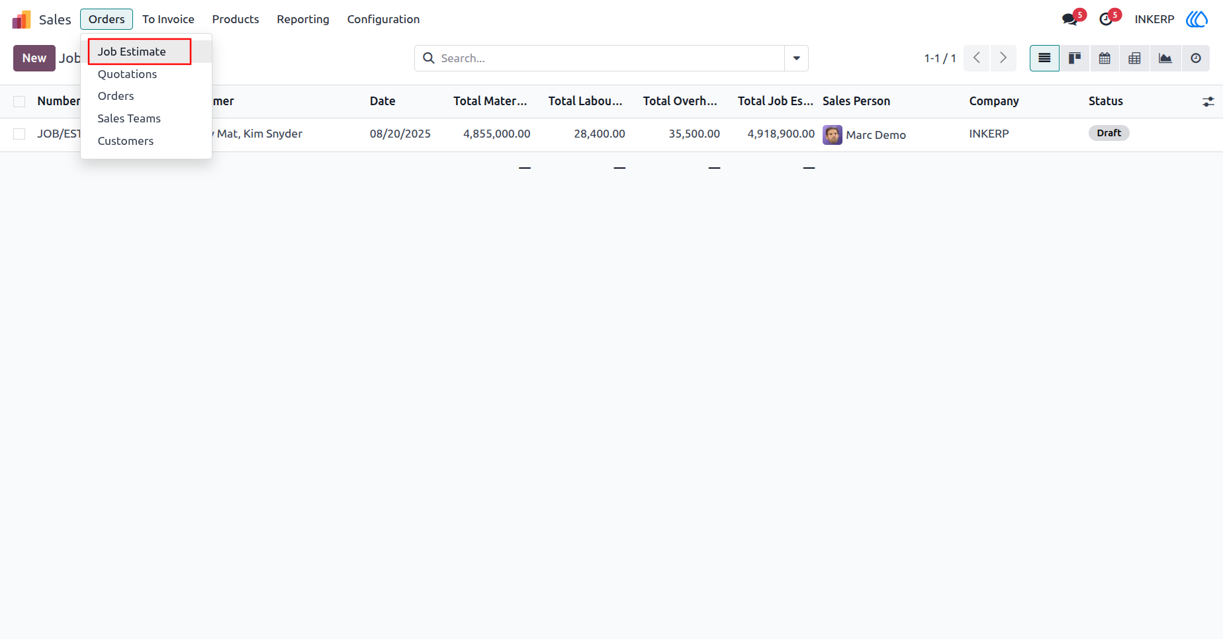Sort by the Company column header
The image size is (1223, 639).
(994, 101)
